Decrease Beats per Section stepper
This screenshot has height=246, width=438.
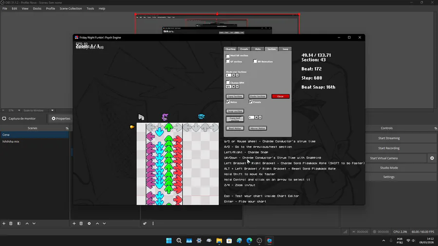237,75
